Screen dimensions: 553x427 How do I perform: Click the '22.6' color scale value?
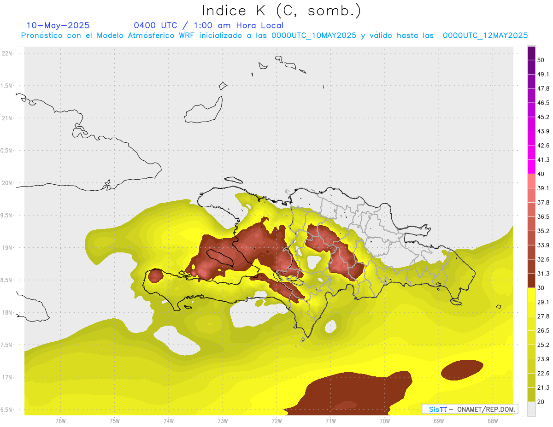543,373
